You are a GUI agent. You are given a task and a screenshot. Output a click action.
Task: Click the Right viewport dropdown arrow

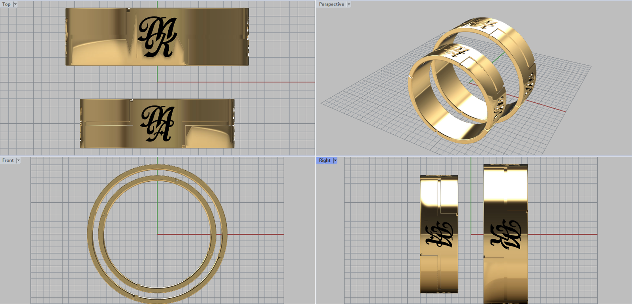click(x=335, y=160)
